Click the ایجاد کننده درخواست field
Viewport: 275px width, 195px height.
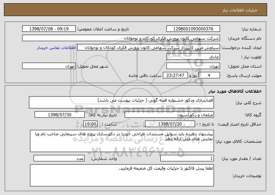click(x=149, y=48)
